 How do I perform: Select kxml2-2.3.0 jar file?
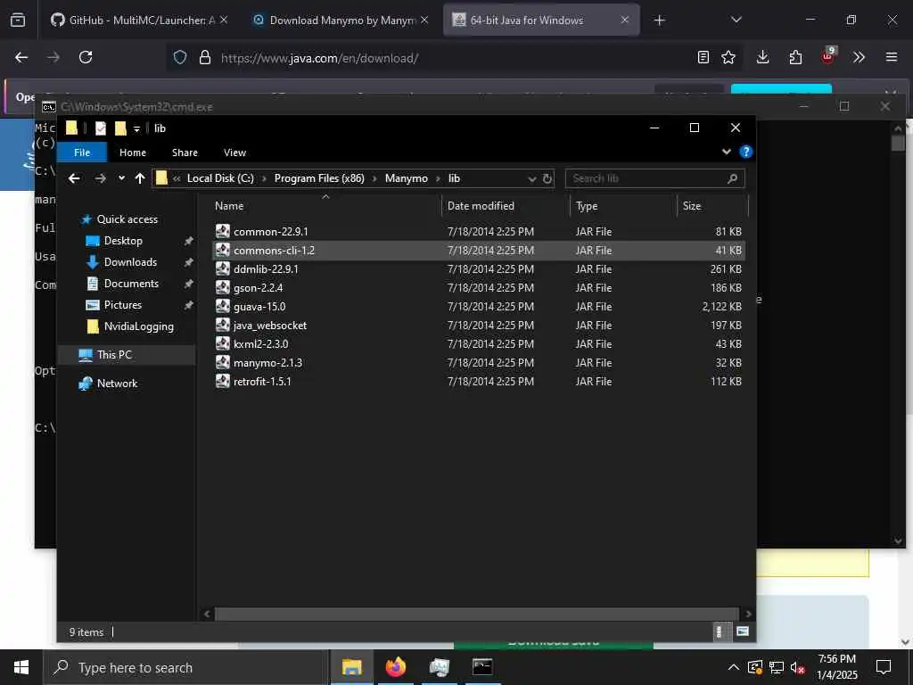pos(478,343)
